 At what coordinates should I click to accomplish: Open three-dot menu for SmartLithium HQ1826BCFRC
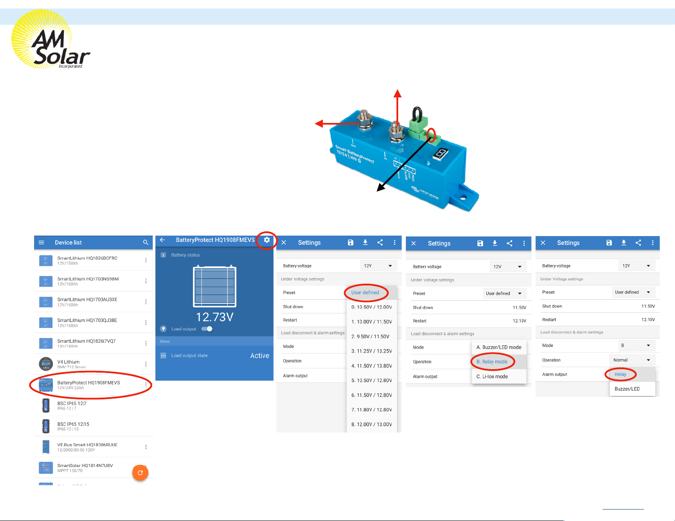[x=146, y=260]
